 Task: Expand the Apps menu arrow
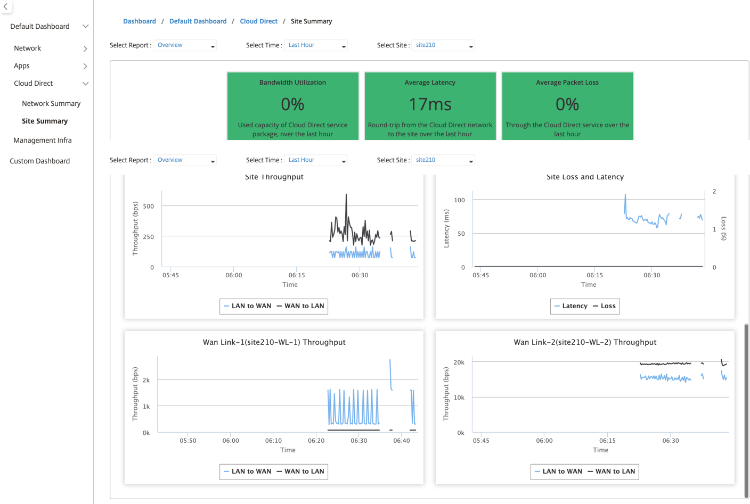(85, 66)
